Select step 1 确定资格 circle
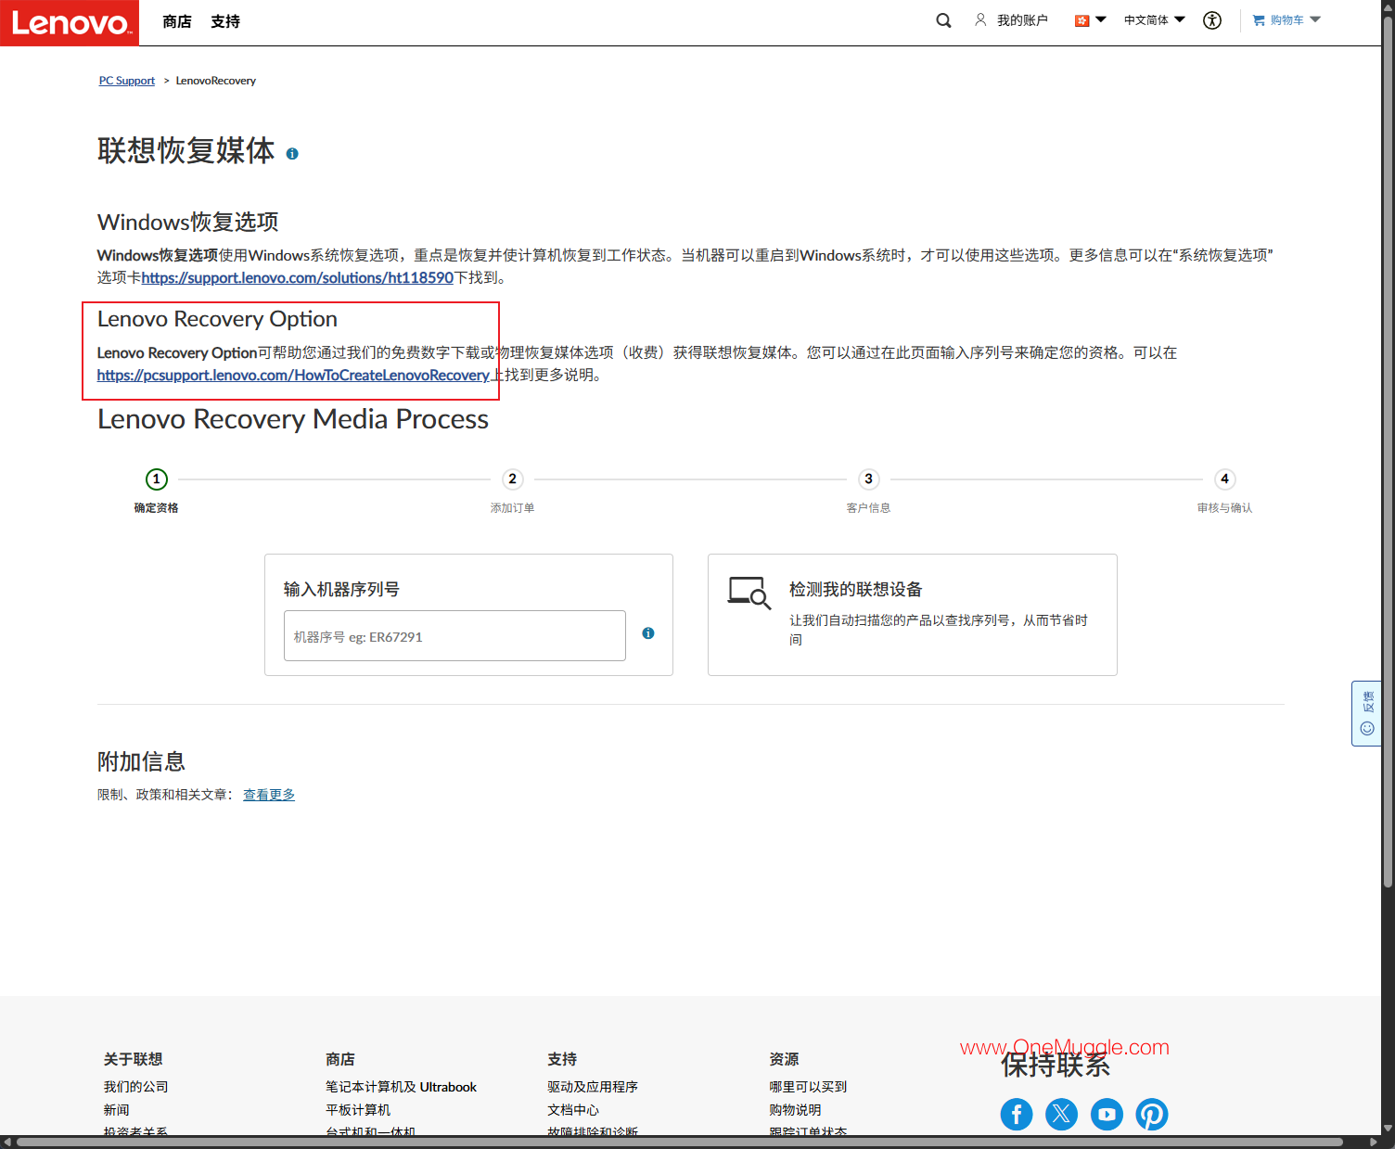Screen dimensions: 1395x1149 click(x=157, y=479)
